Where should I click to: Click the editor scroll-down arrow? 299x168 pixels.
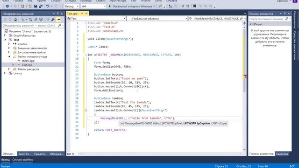tap(244, 150)
